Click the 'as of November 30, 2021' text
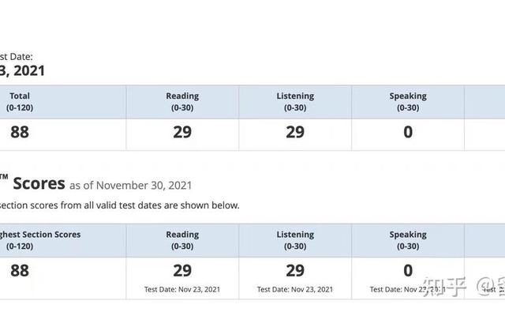 point(130,186)
